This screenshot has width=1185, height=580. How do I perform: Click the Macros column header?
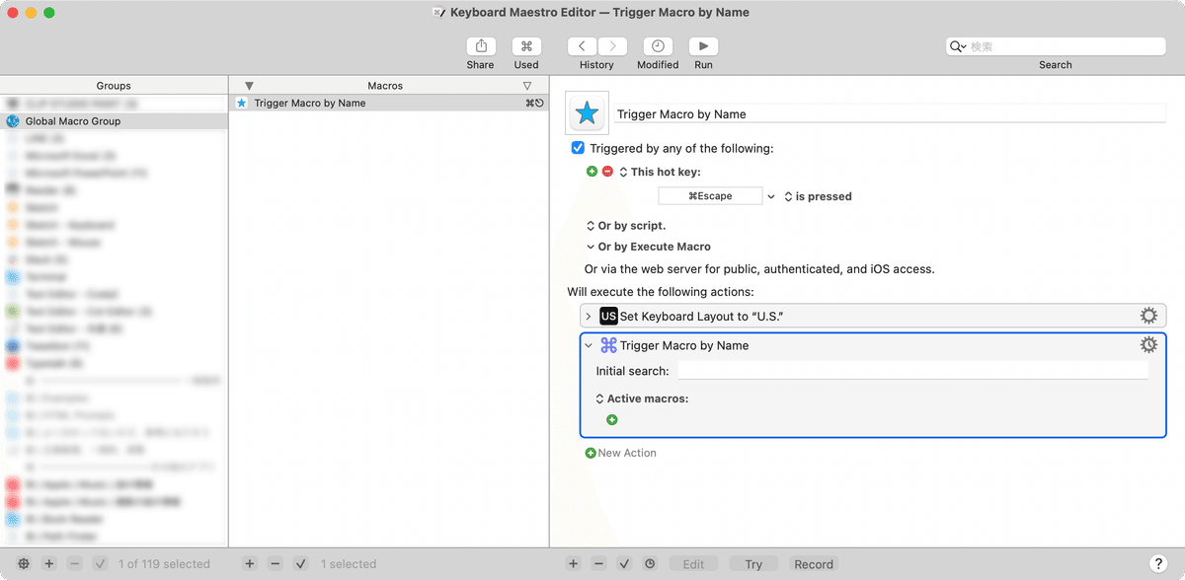click(x=385, y=86)
